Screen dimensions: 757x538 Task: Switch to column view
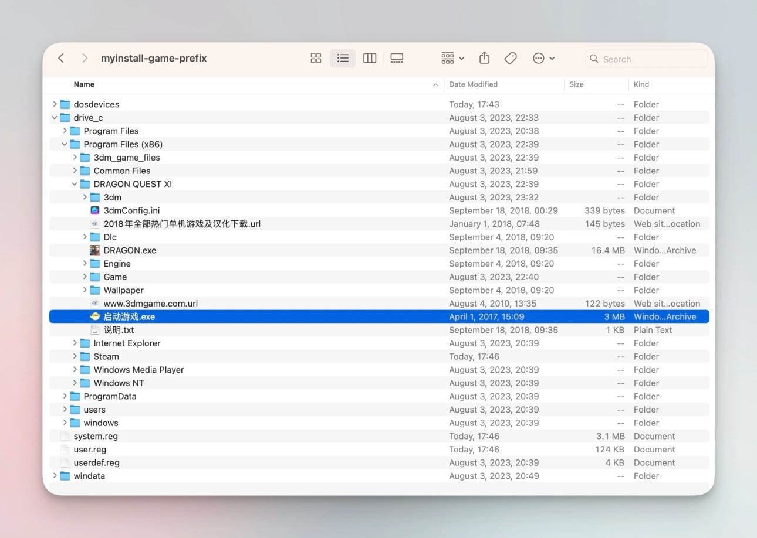(x=370, y=58)
